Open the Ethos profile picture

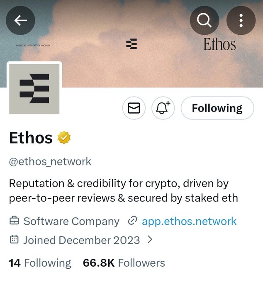(x=34, y=89)
